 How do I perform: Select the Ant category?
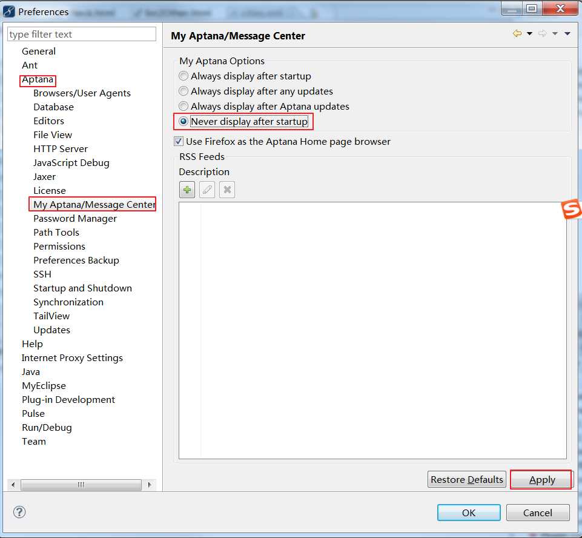(30, 65)
